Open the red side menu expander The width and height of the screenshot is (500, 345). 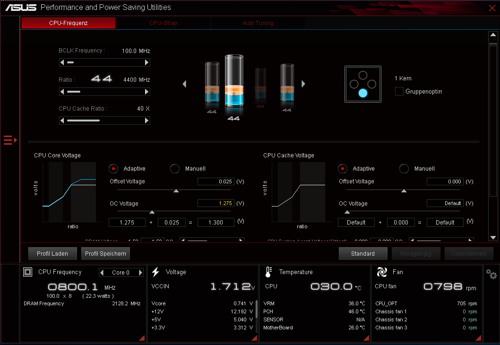(x=10, y=140)
